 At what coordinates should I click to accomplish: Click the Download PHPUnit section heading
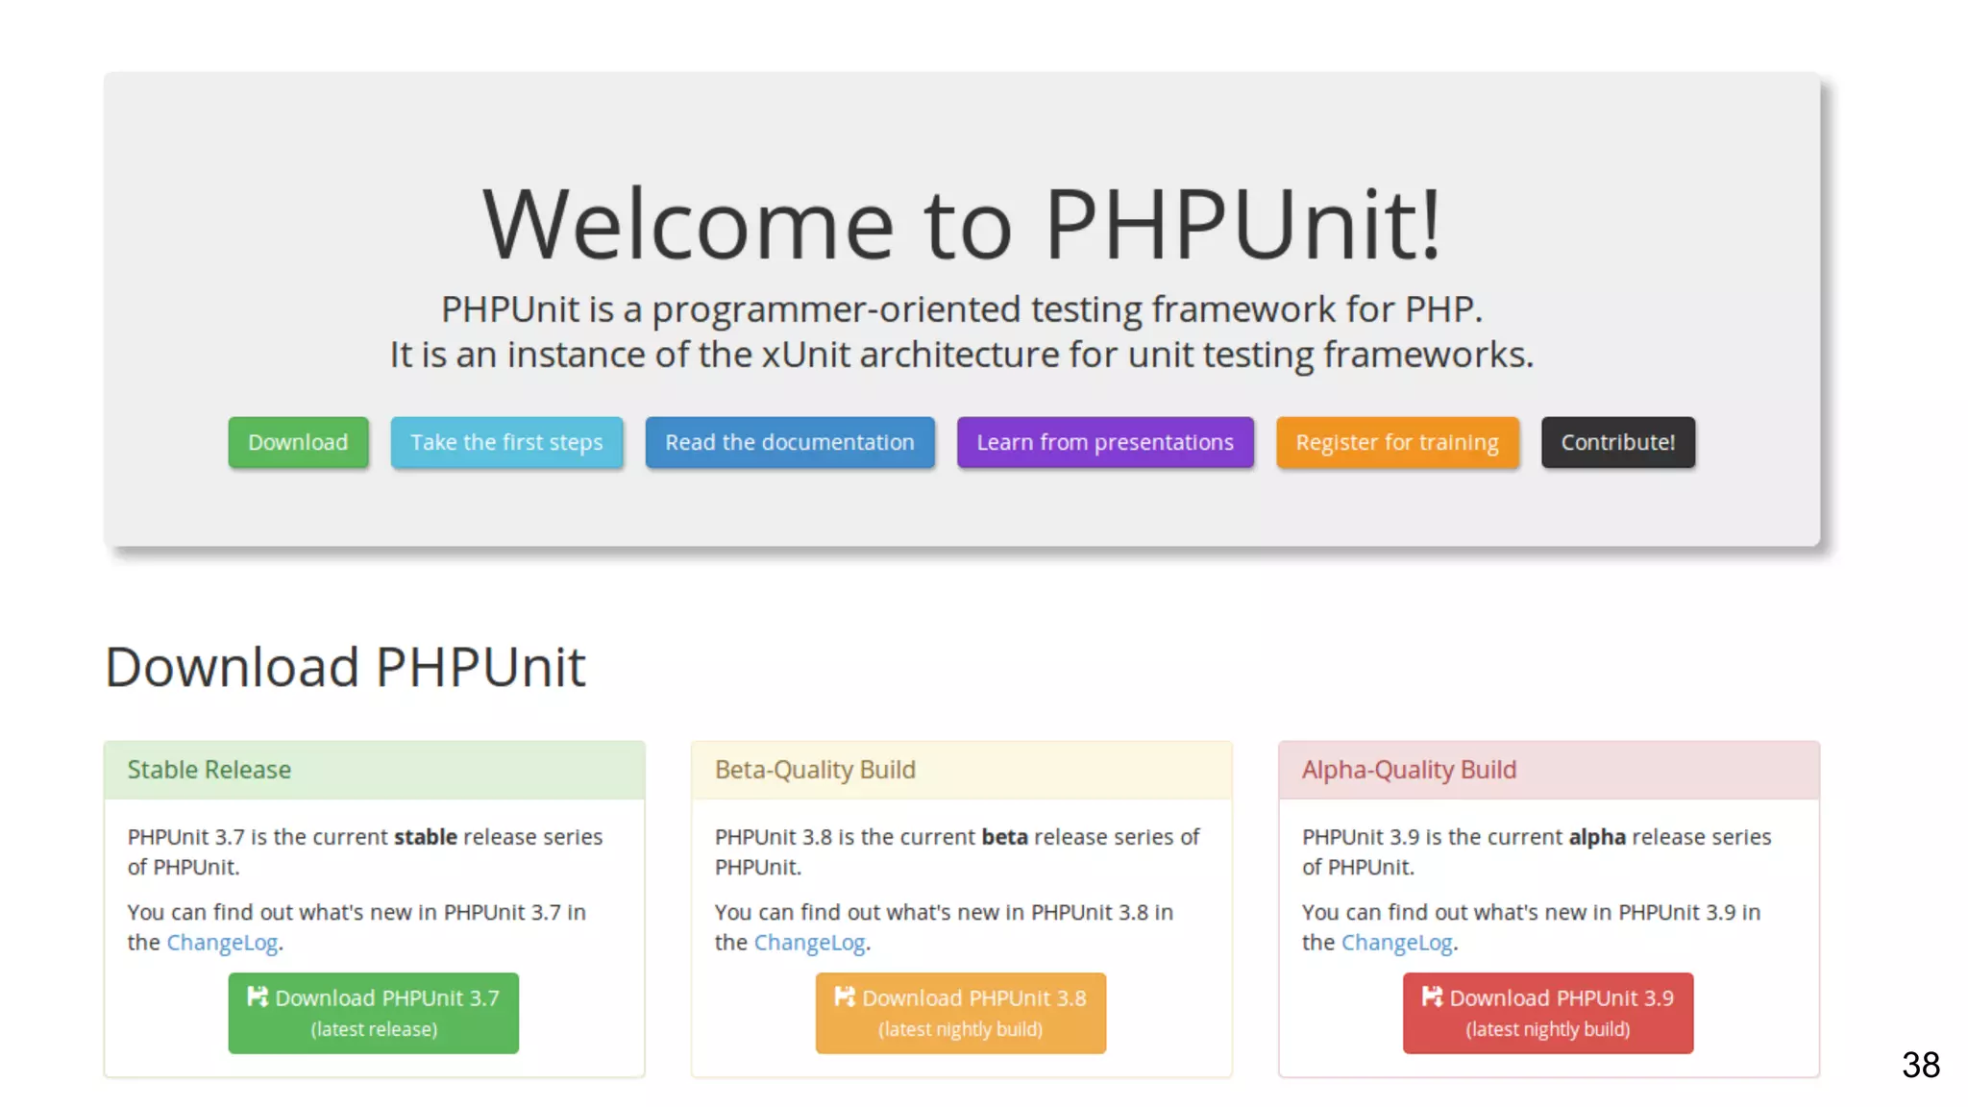(x=345, y=667)
